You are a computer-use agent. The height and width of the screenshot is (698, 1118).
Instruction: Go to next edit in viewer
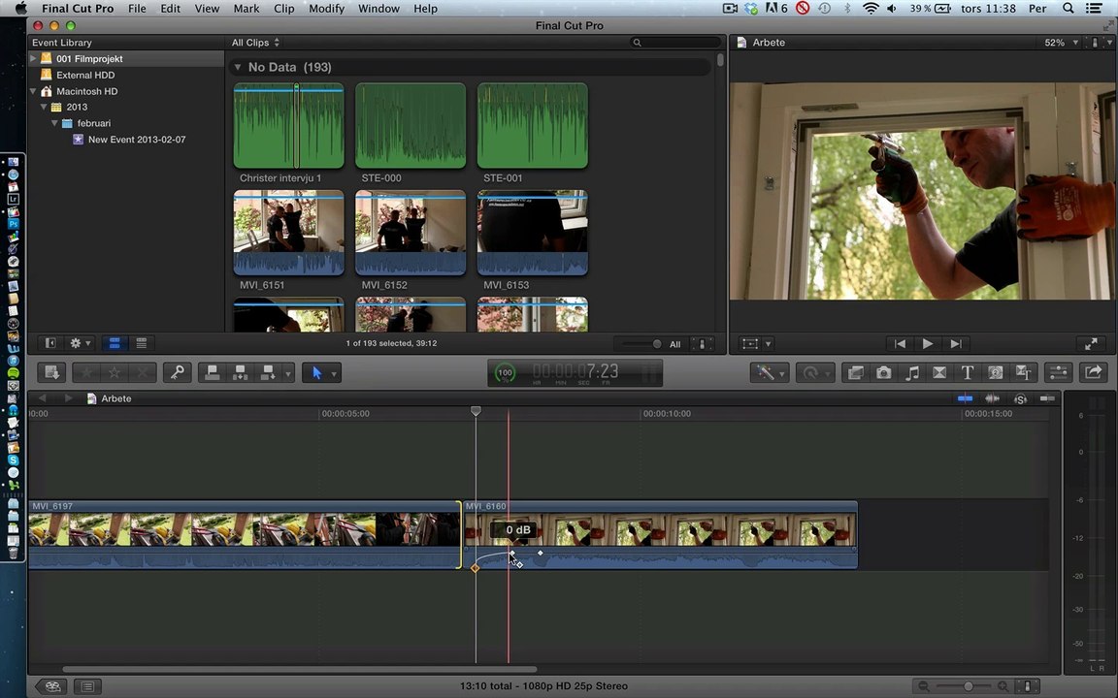[955, 343]
